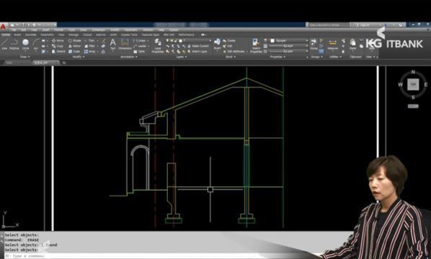Expand the Modify panel

(x=79, y=57)
